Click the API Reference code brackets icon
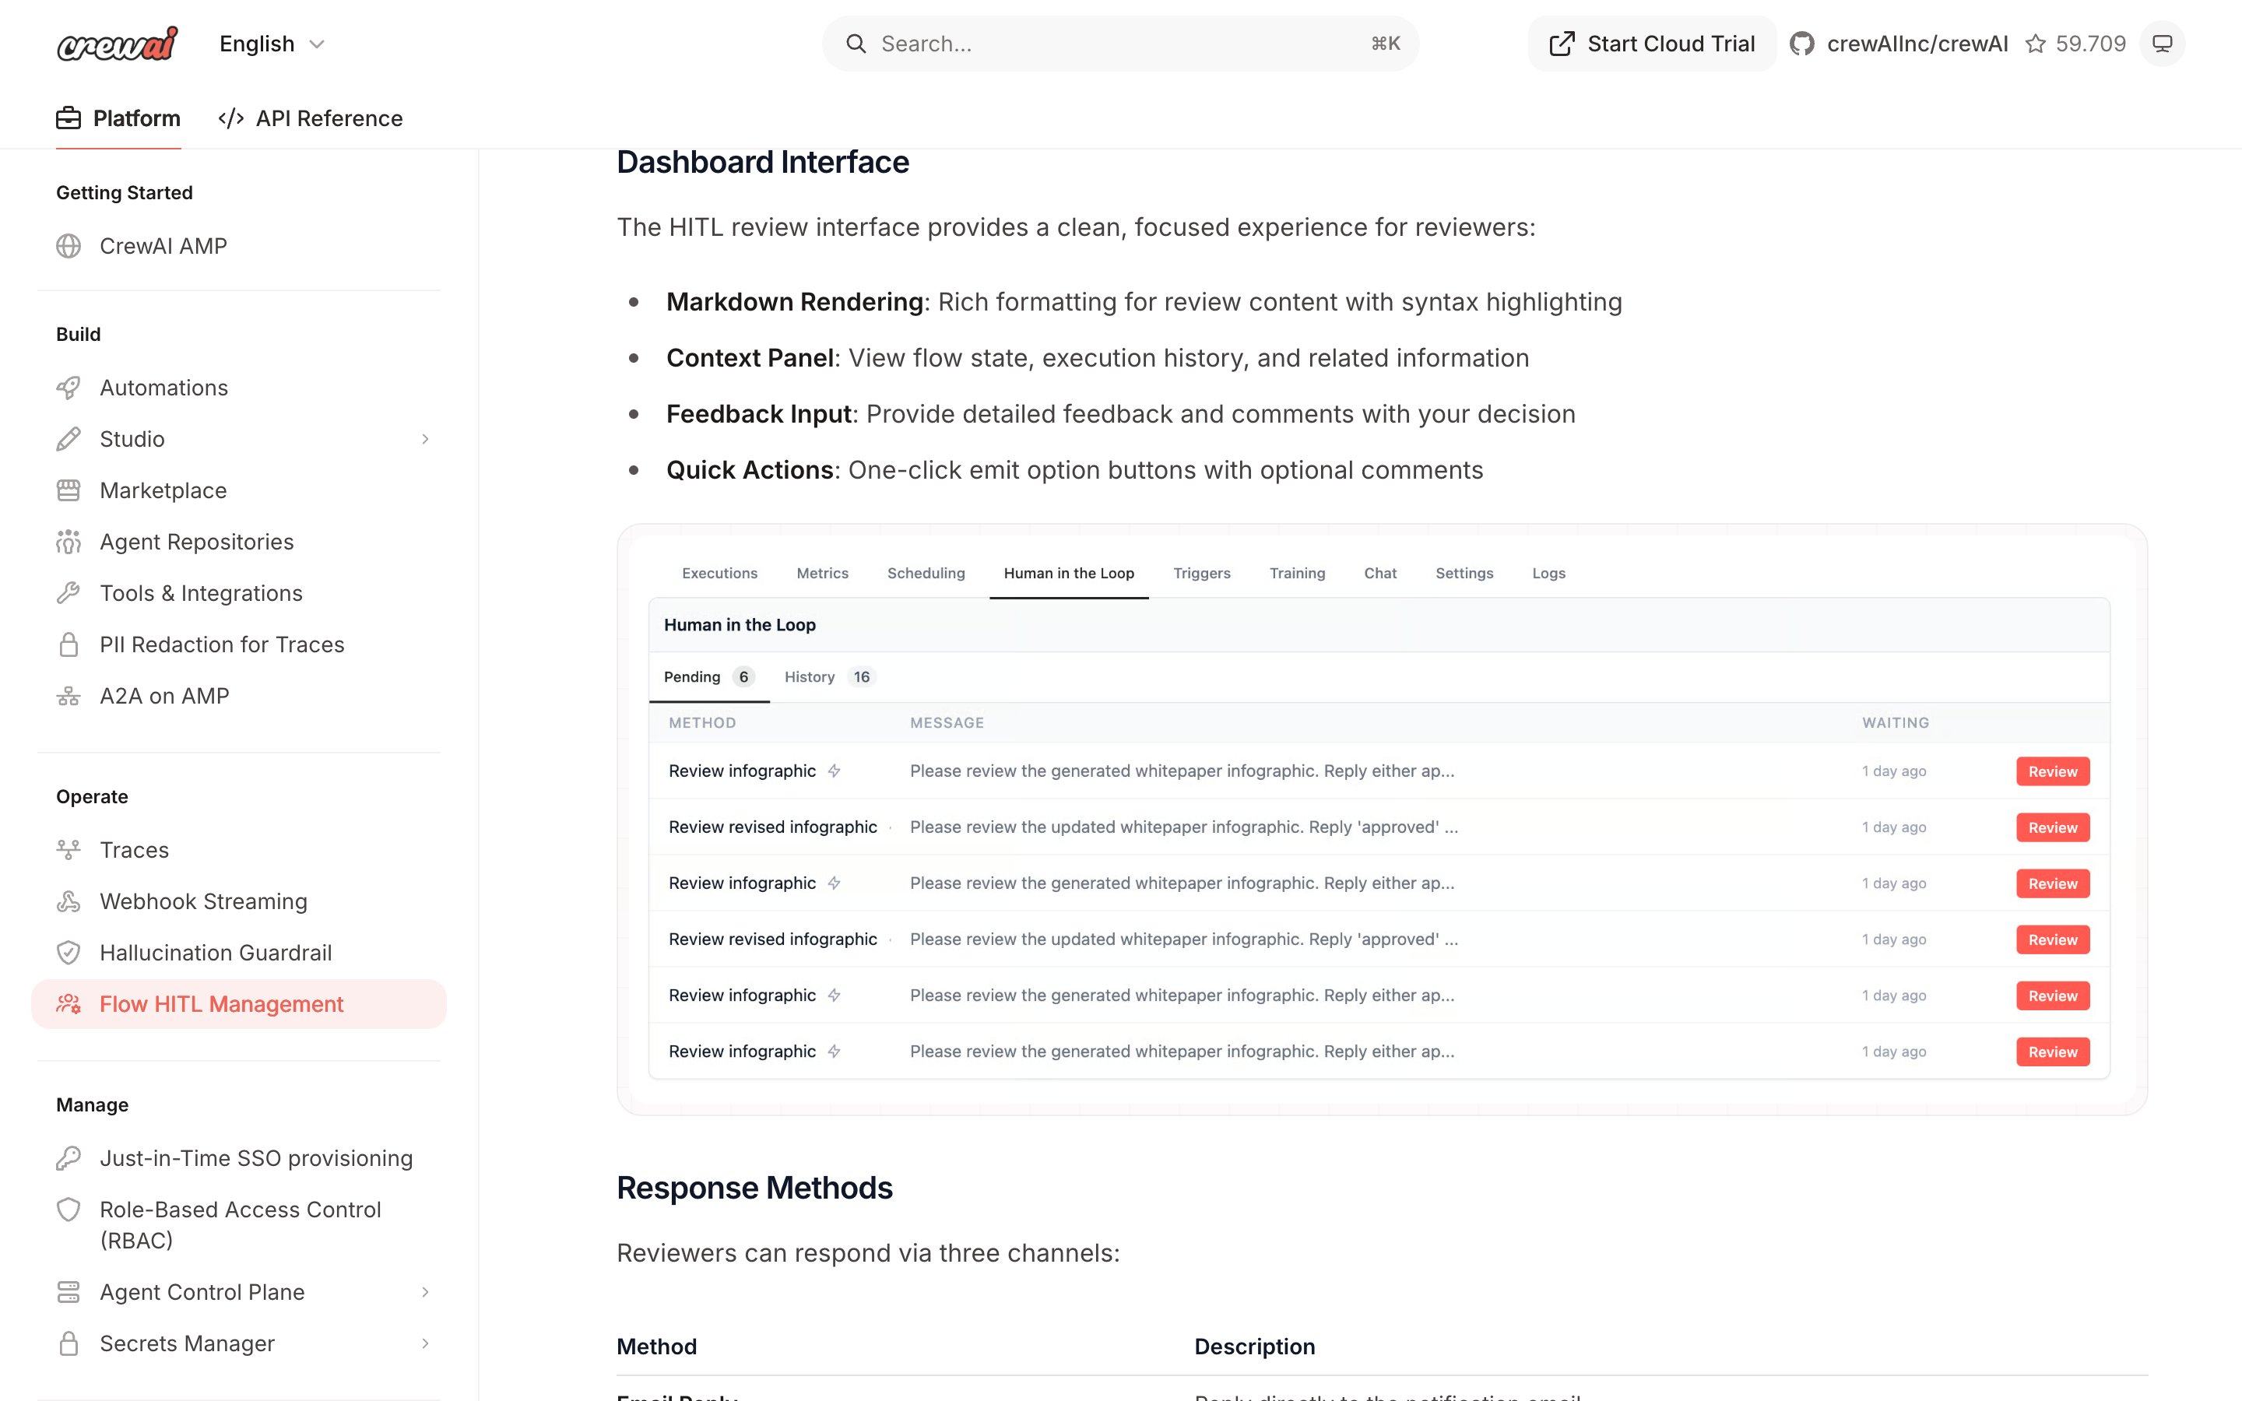Screen dimensions: 2242x1401 tap(230, 118)
